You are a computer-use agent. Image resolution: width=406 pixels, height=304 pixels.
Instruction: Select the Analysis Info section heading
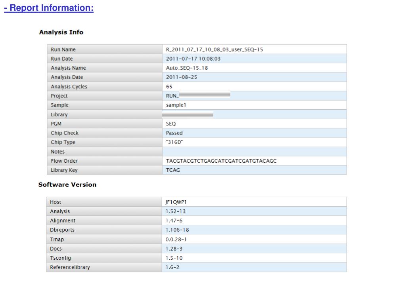click(x=61, y=32)
